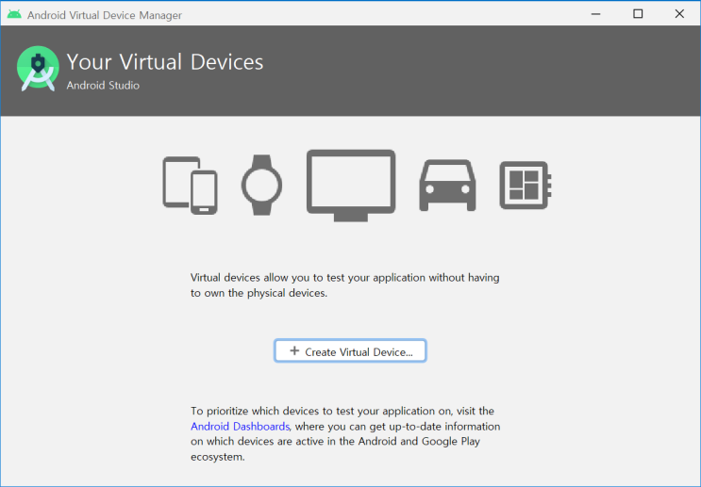Click the Android Automotive car icon
This screenshot has height=487, width=701.
click(x=447, y=186)
